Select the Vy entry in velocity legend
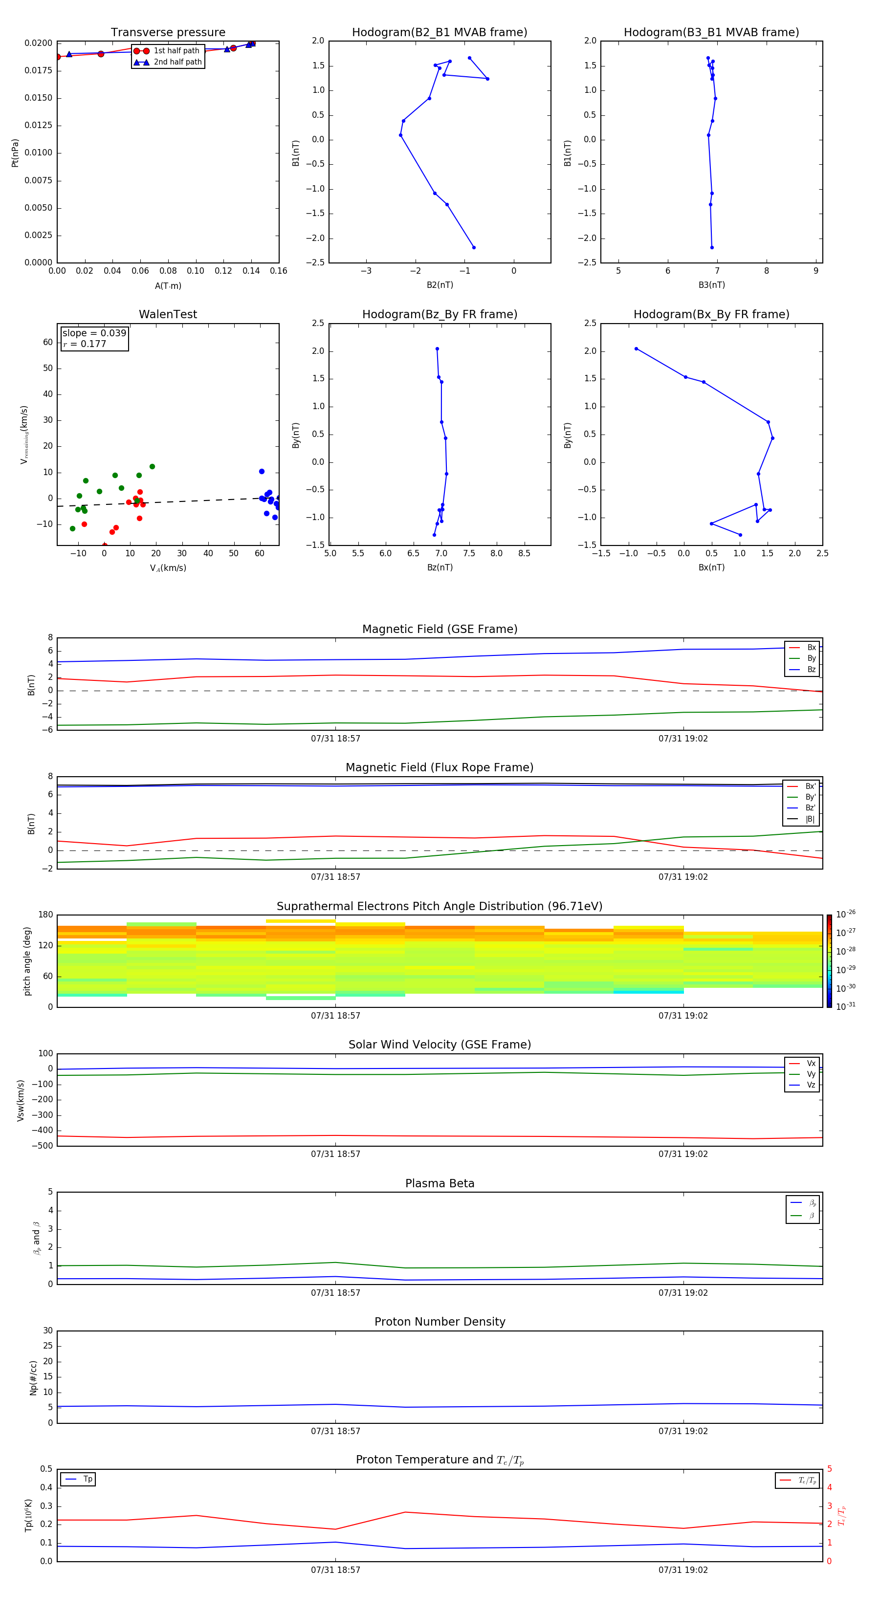Viewport: 880px width, 1613px height. (802, 1074)
